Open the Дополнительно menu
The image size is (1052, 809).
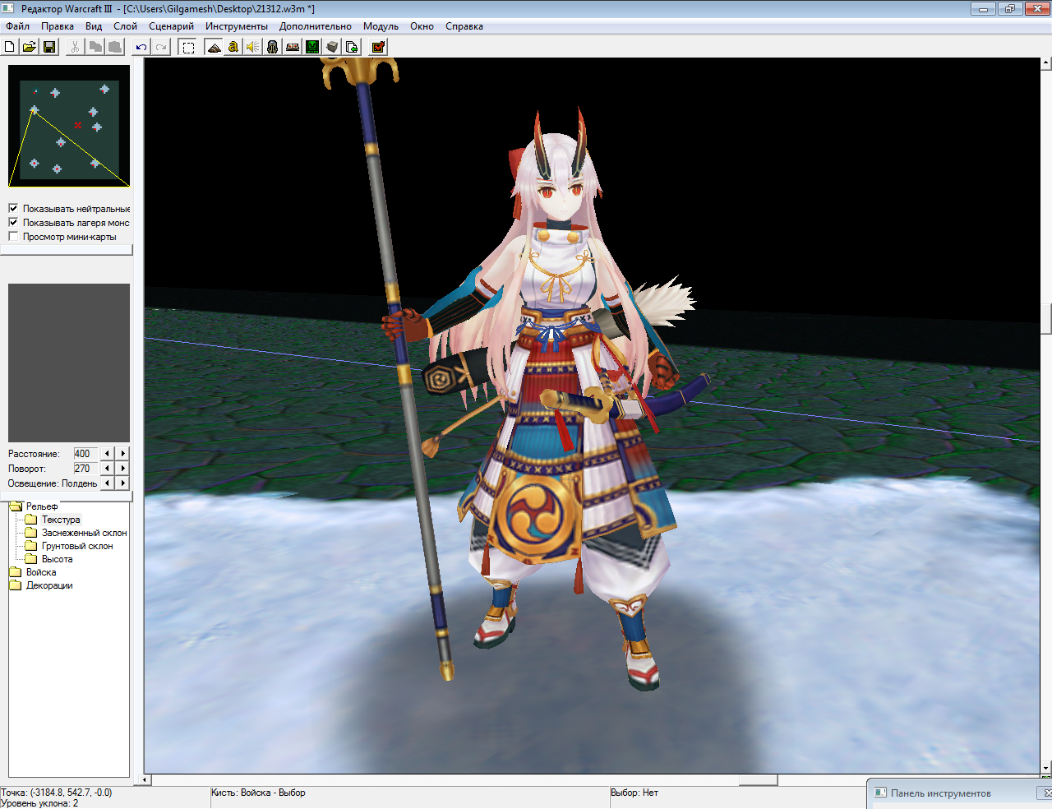coord(316,26)
